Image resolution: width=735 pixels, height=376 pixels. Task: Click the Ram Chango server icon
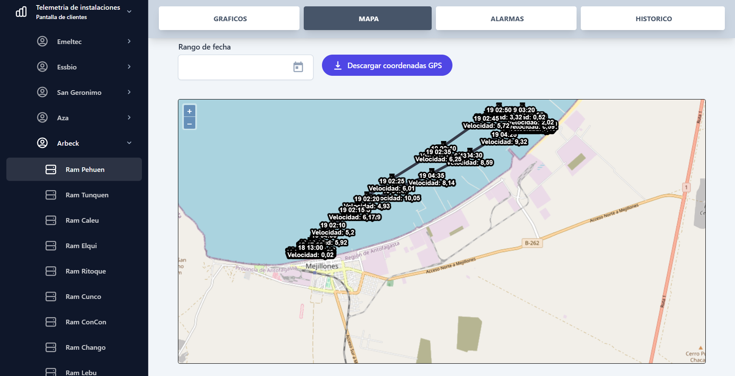coord(51,347)
